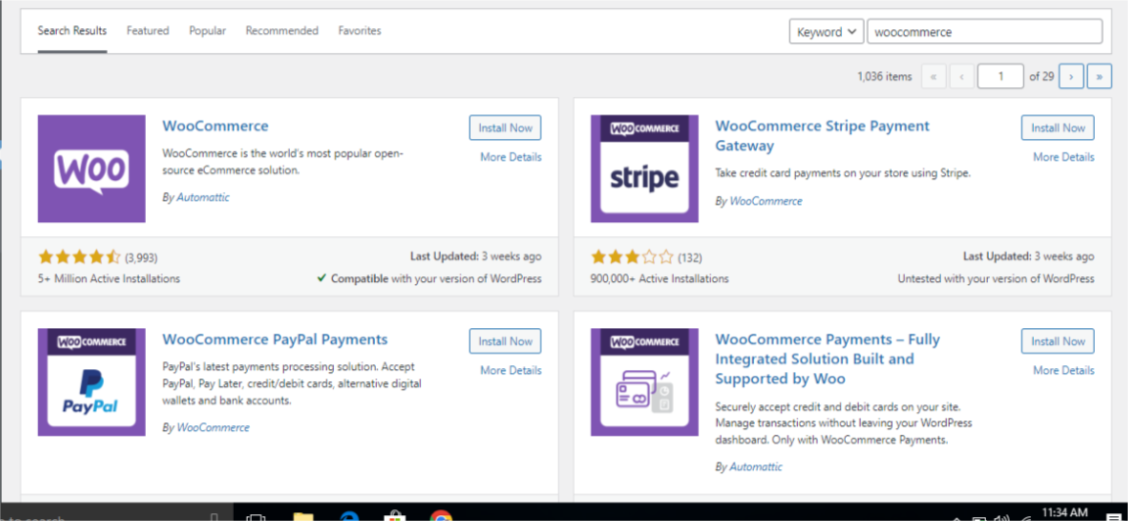
Task: Install WooCommerce Stripe Payment Gateway now
Action: tap(1057, 128)
